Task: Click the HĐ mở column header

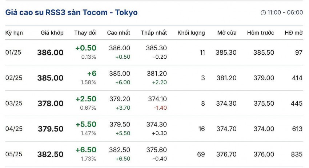Action: pyautogui.click(x=293, y=33)
